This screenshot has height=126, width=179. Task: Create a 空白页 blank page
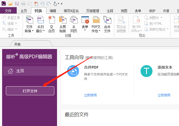(52, 24)
